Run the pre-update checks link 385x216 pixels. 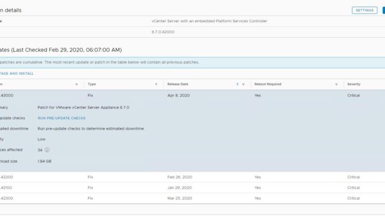[61, 118]
